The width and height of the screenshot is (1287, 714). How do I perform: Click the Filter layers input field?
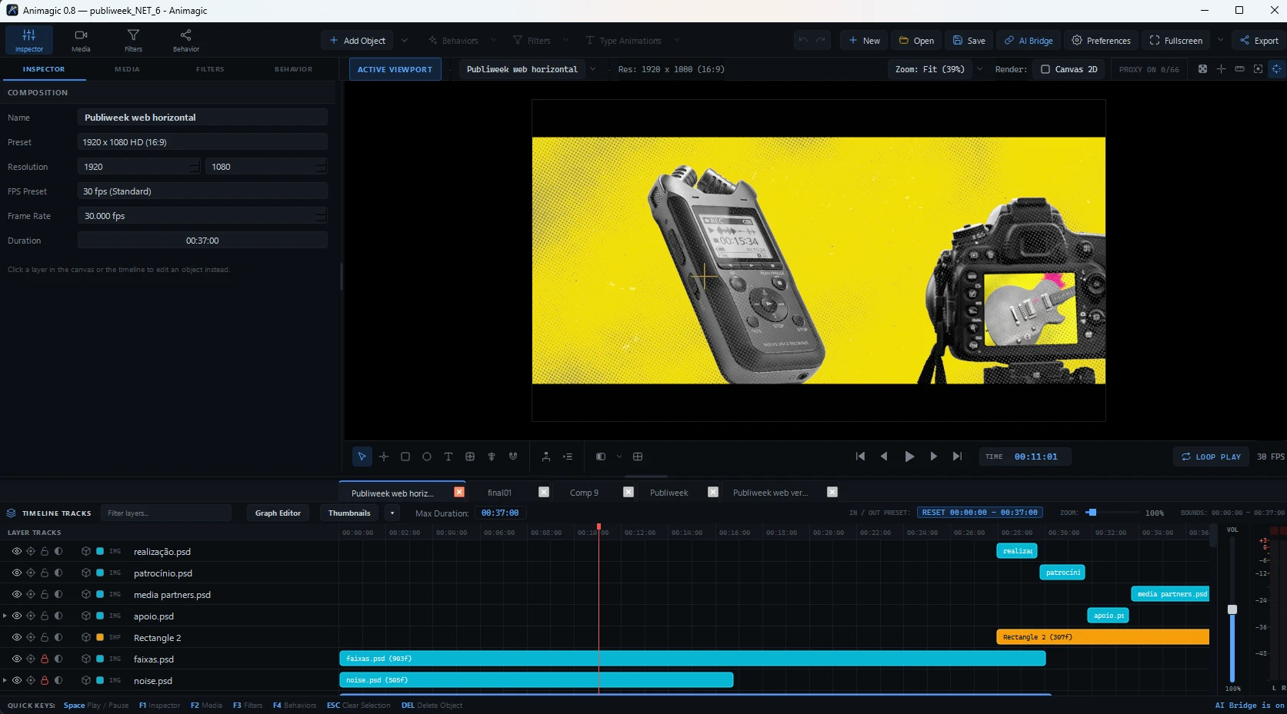[166, 513]
